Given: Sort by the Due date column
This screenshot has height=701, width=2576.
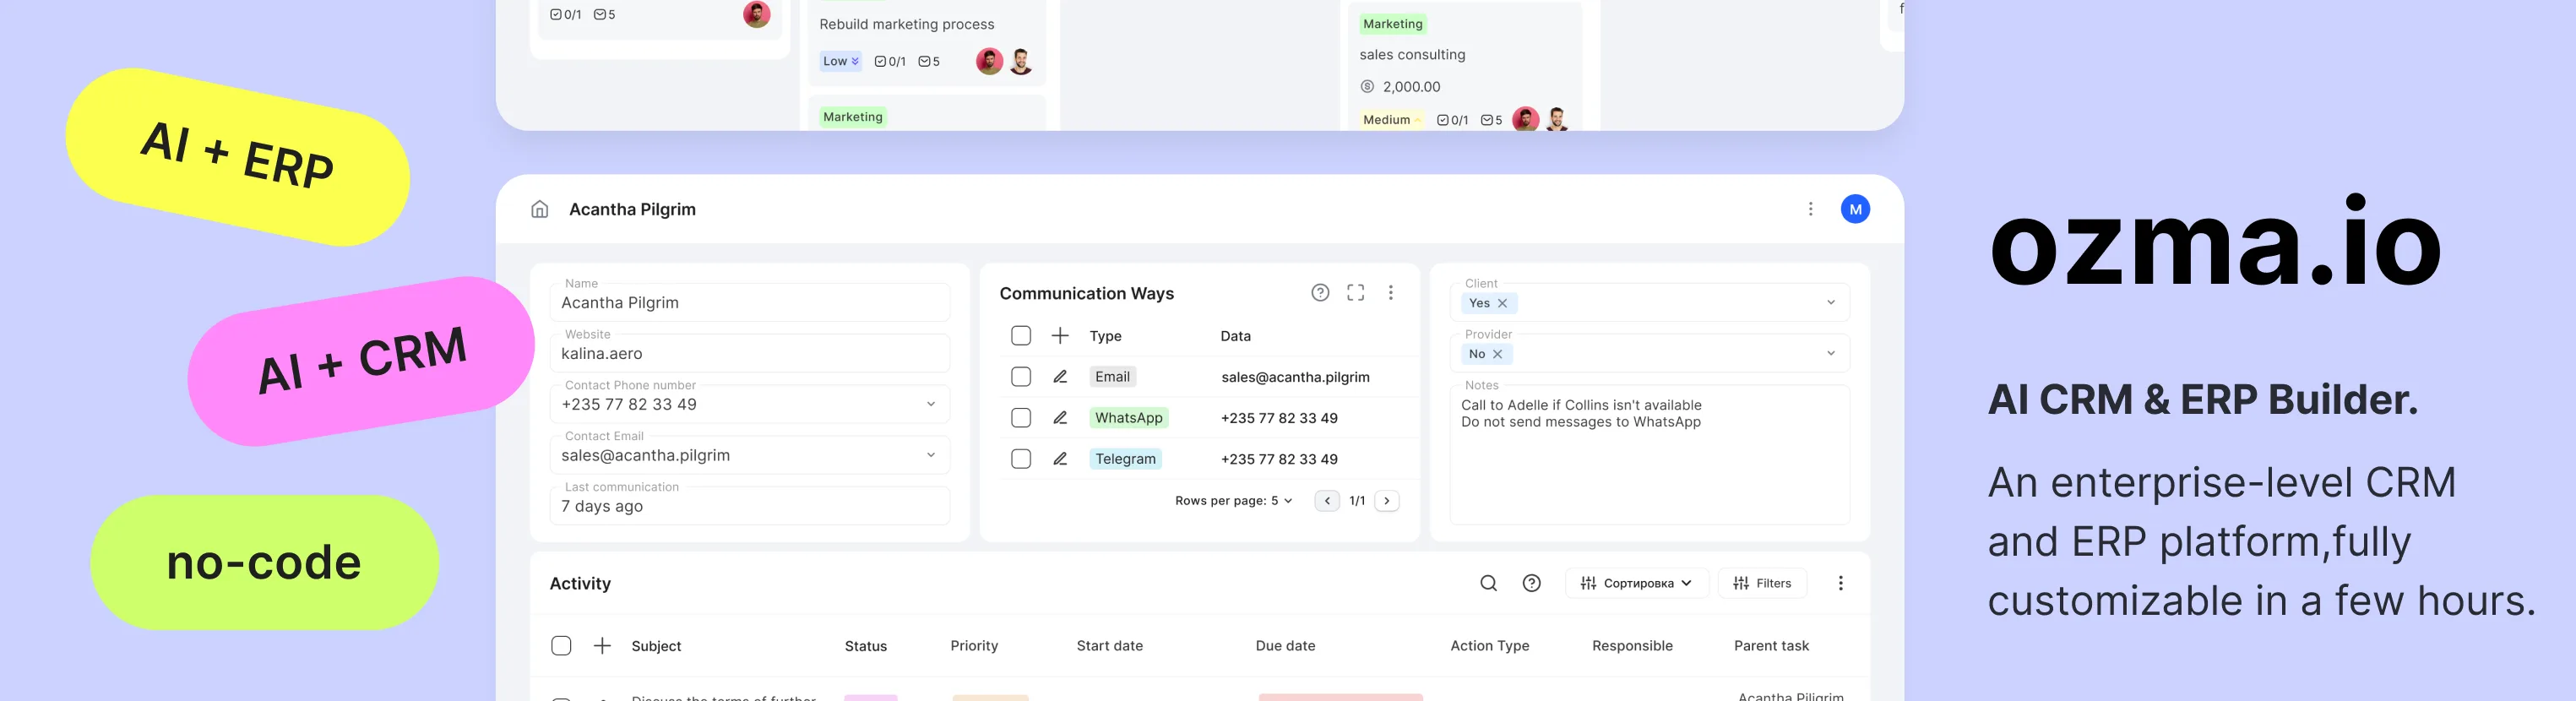Looking at the screenshot, I should (1285, 646).
